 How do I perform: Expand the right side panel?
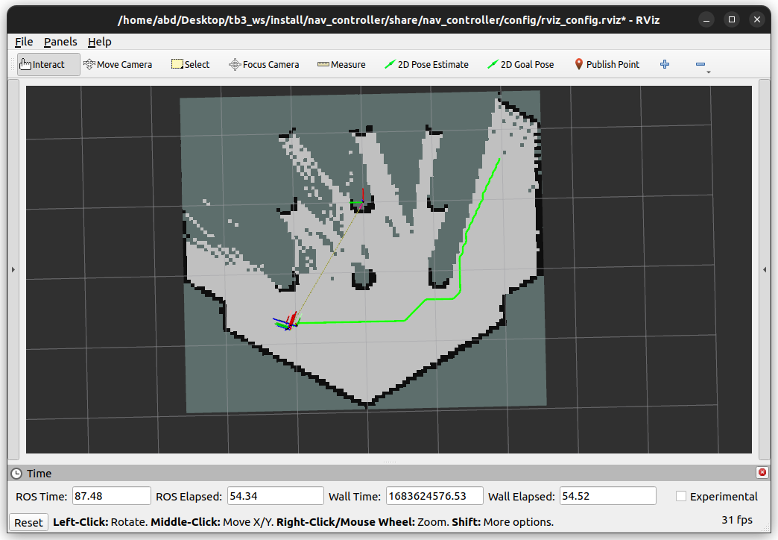(765, 269)
